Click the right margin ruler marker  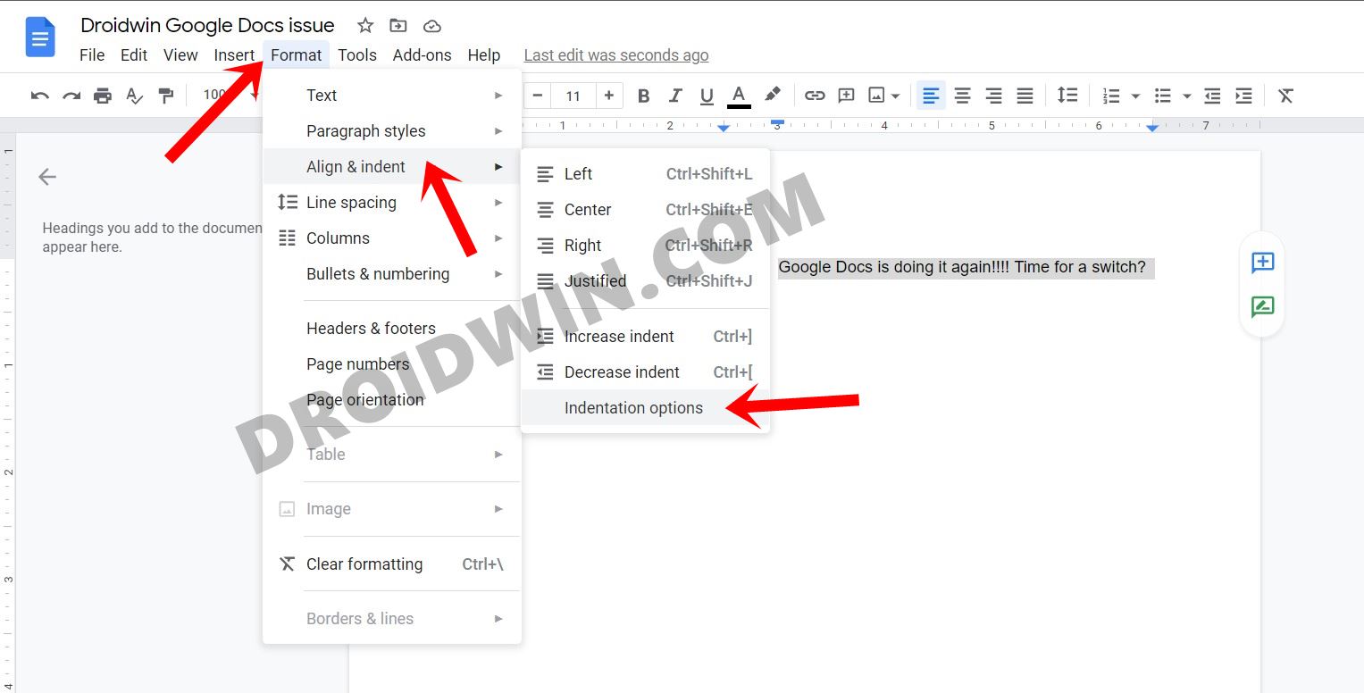coord(1152,129)
